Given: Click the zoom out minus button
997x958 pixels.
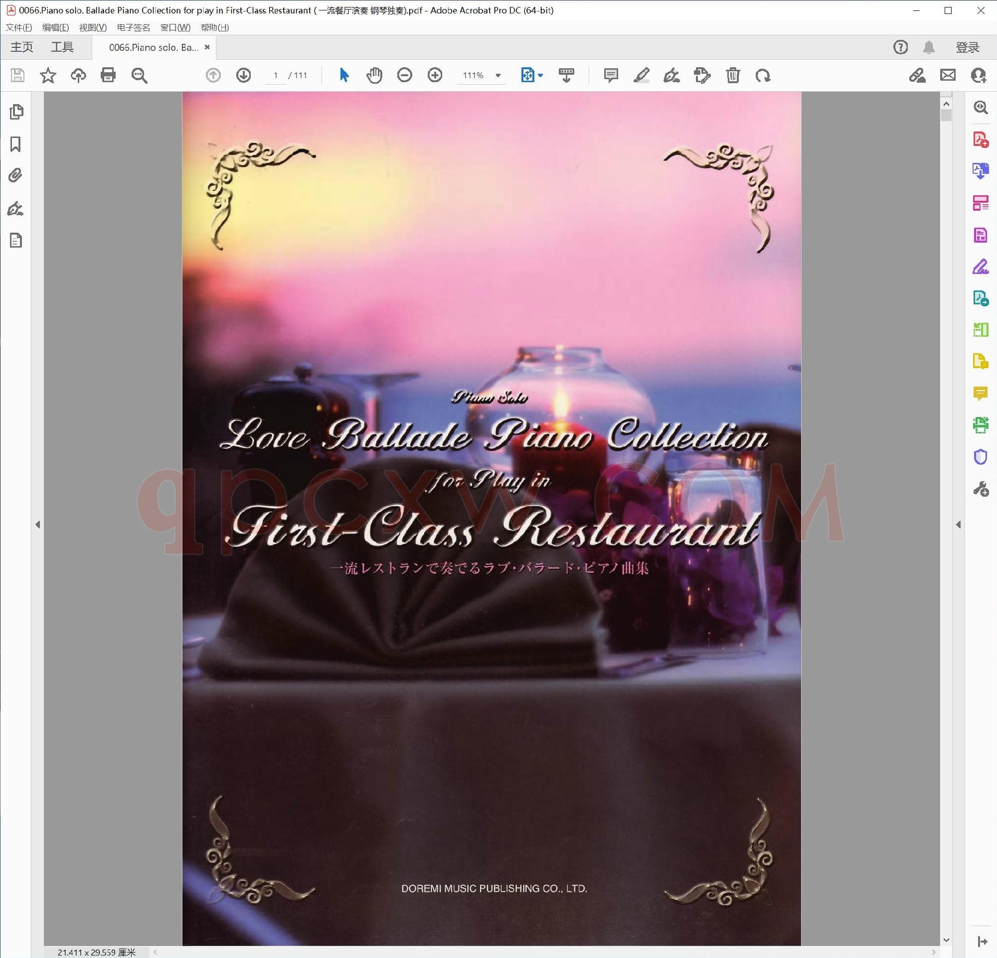Looking at the screenshot, I should (404, 75).
